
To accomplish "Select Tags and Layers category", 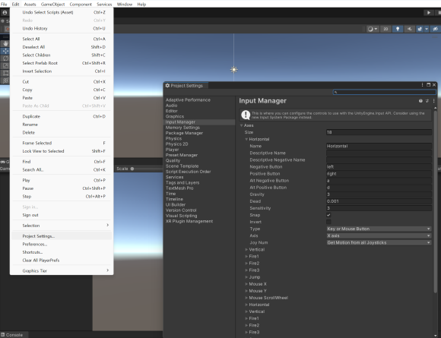I will [182, 182].
